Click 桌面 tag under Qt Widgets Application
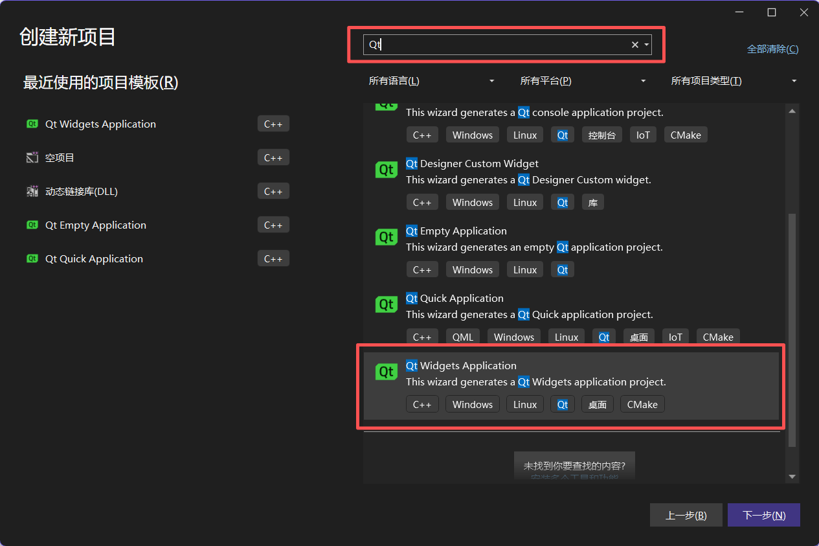Image resolution: width=819 pixels, height=546 pixels. (x=598, y=404)
